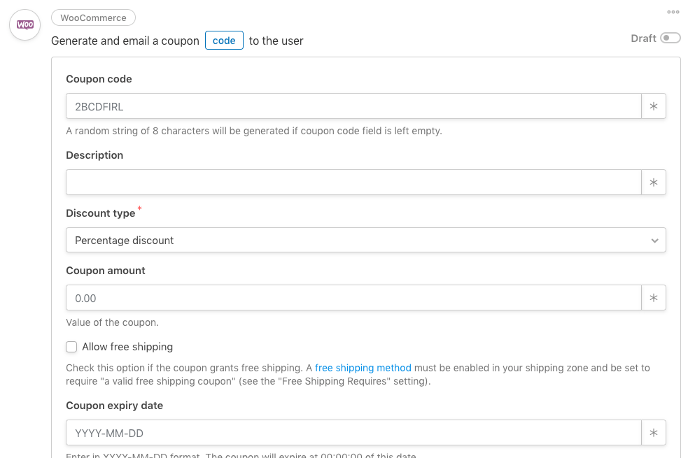
Task: Click into the Coupon code input
Action: (x=353, y=106)
